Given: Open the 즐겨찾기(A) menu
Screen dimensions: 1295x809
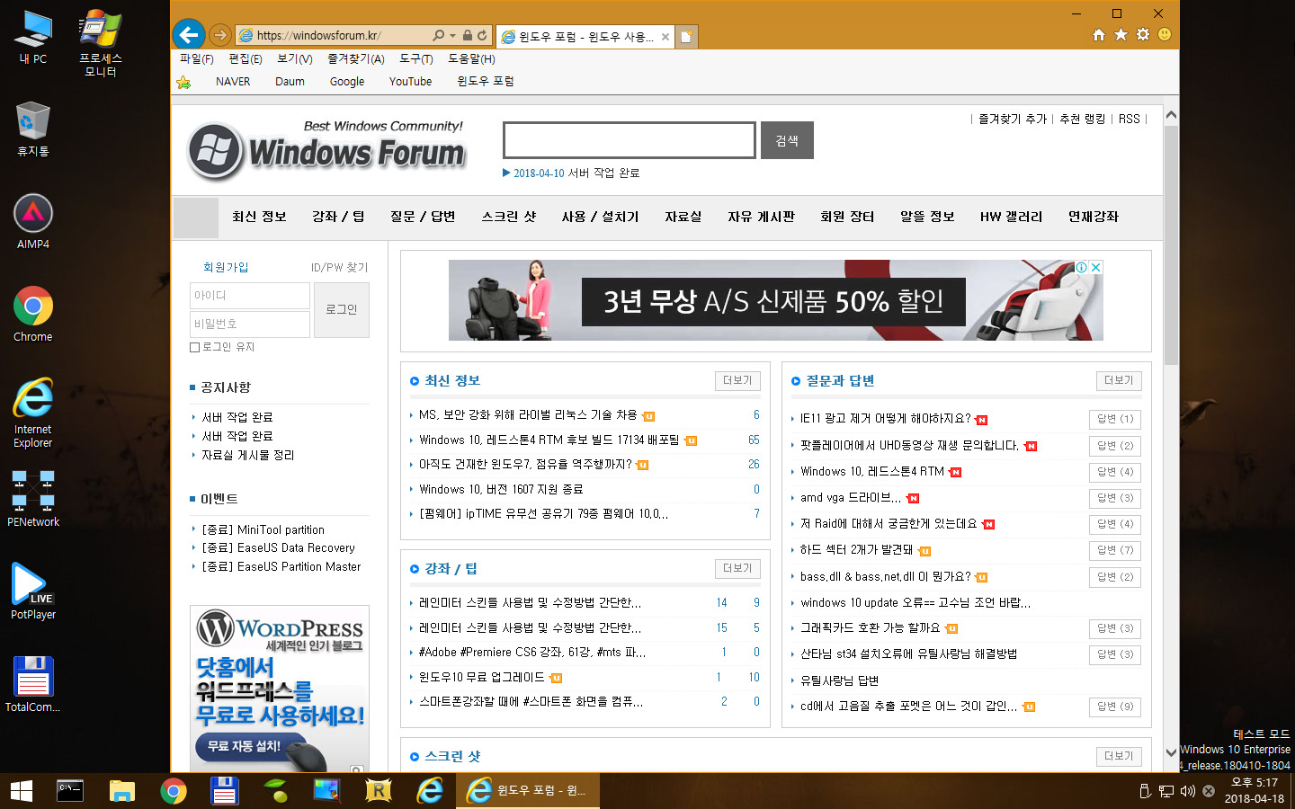Looking at the screenshot, I should 356,58.
